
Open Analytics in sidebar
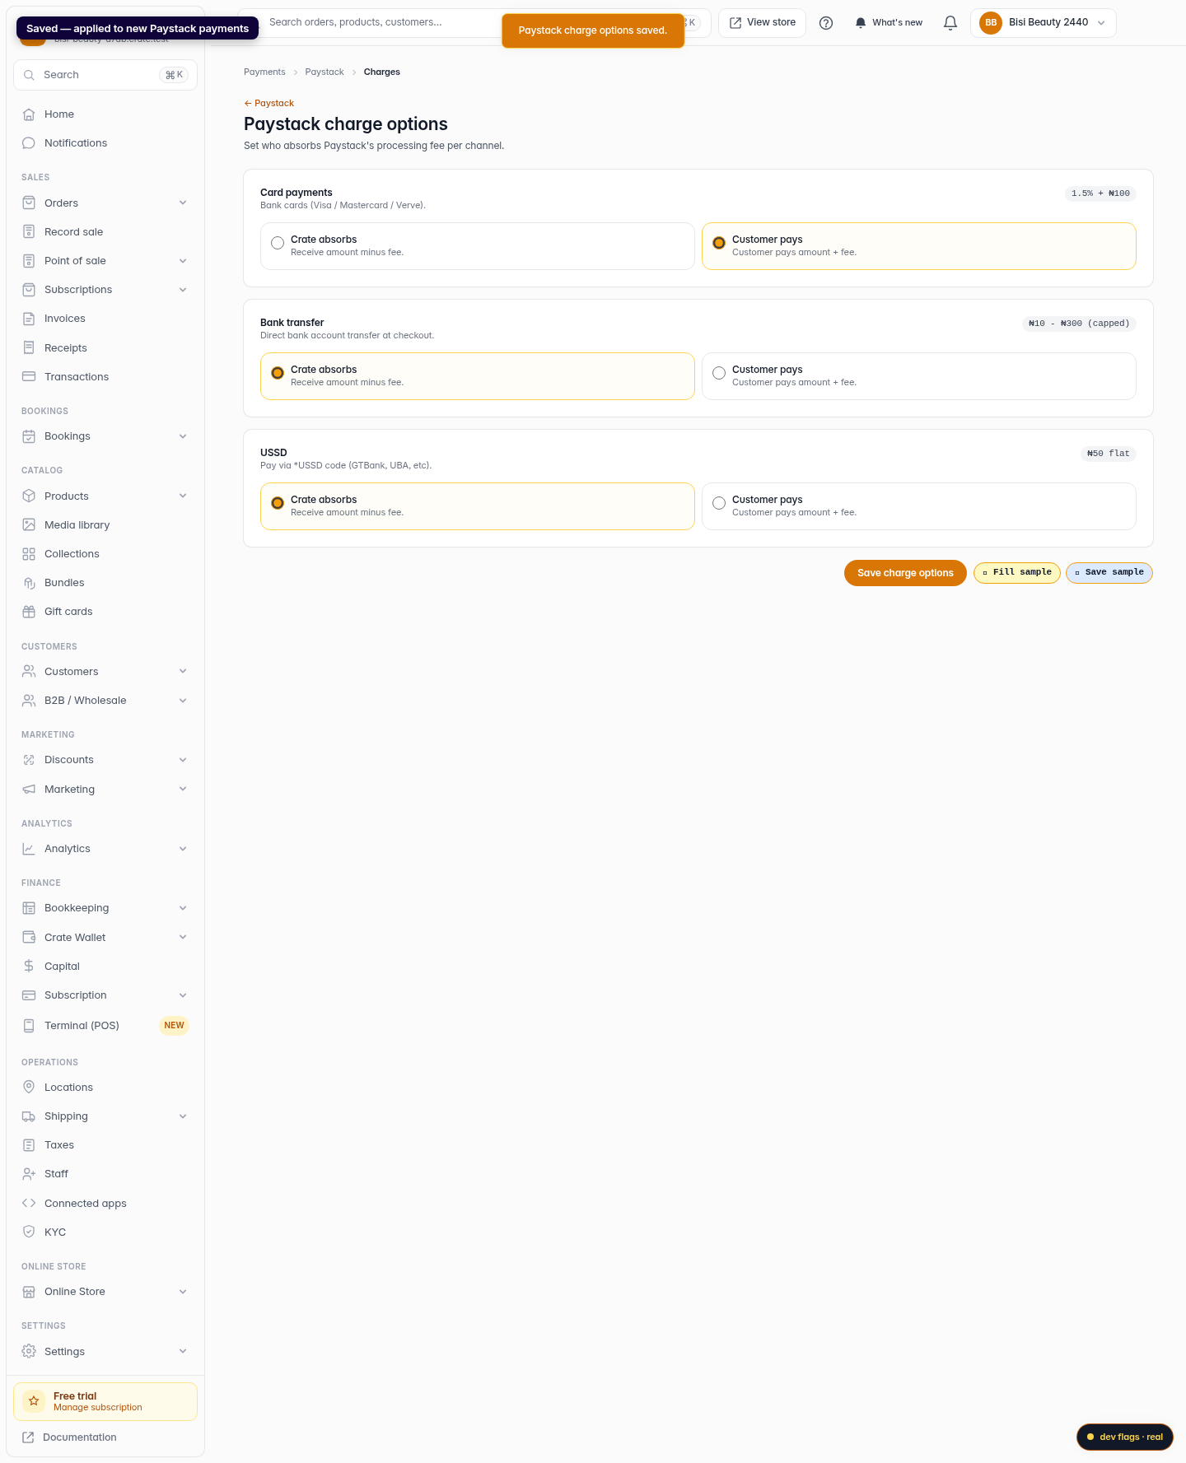point(105,849)
